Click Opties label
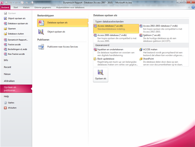This screenshot has height=147, width=195. click(11, 103)
